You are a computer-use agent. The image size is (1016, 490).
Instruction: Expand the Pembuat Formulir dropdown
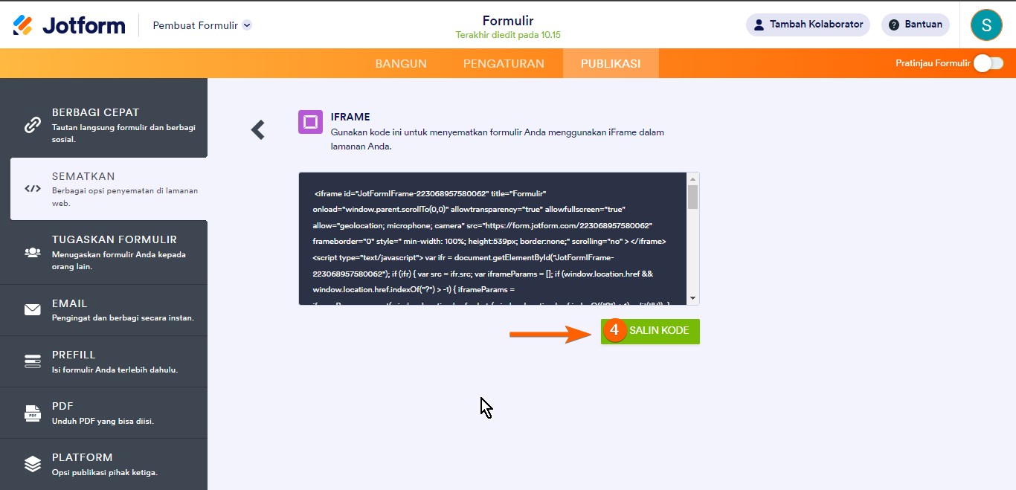pyautogui.click(x=247, y=25)
